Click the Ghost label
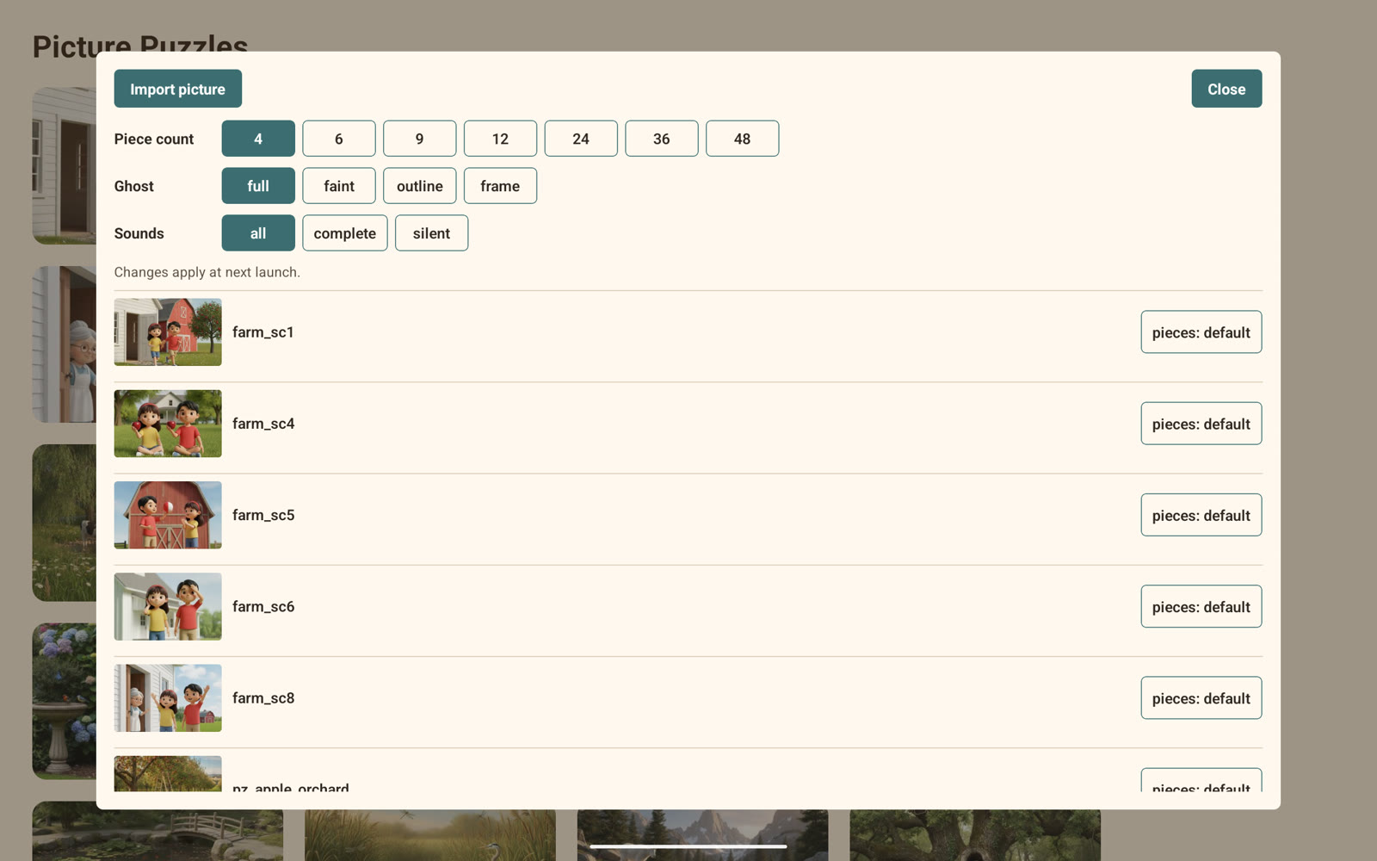1377x861 pixels. click(x=134, y=186)
